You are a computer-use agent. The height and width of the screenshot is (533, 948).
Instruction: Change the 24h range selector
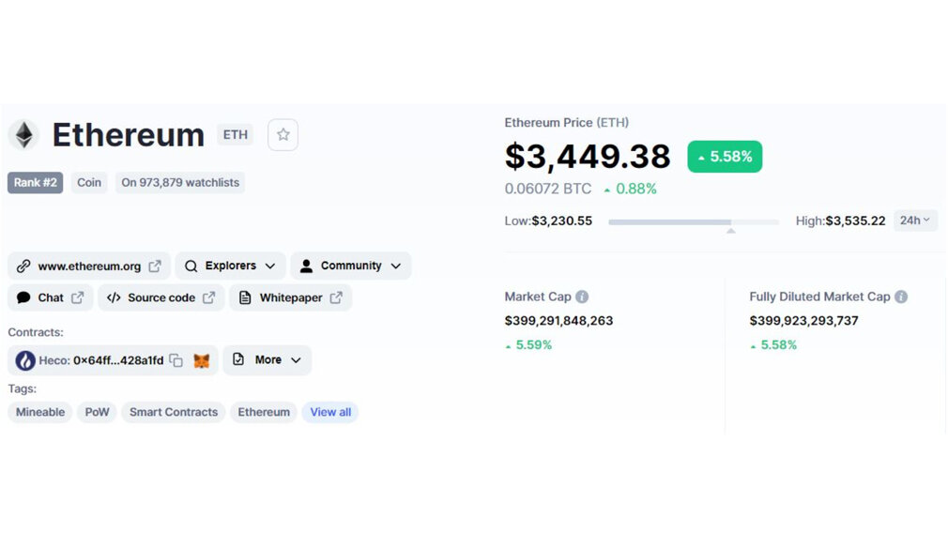coord(915,221)
